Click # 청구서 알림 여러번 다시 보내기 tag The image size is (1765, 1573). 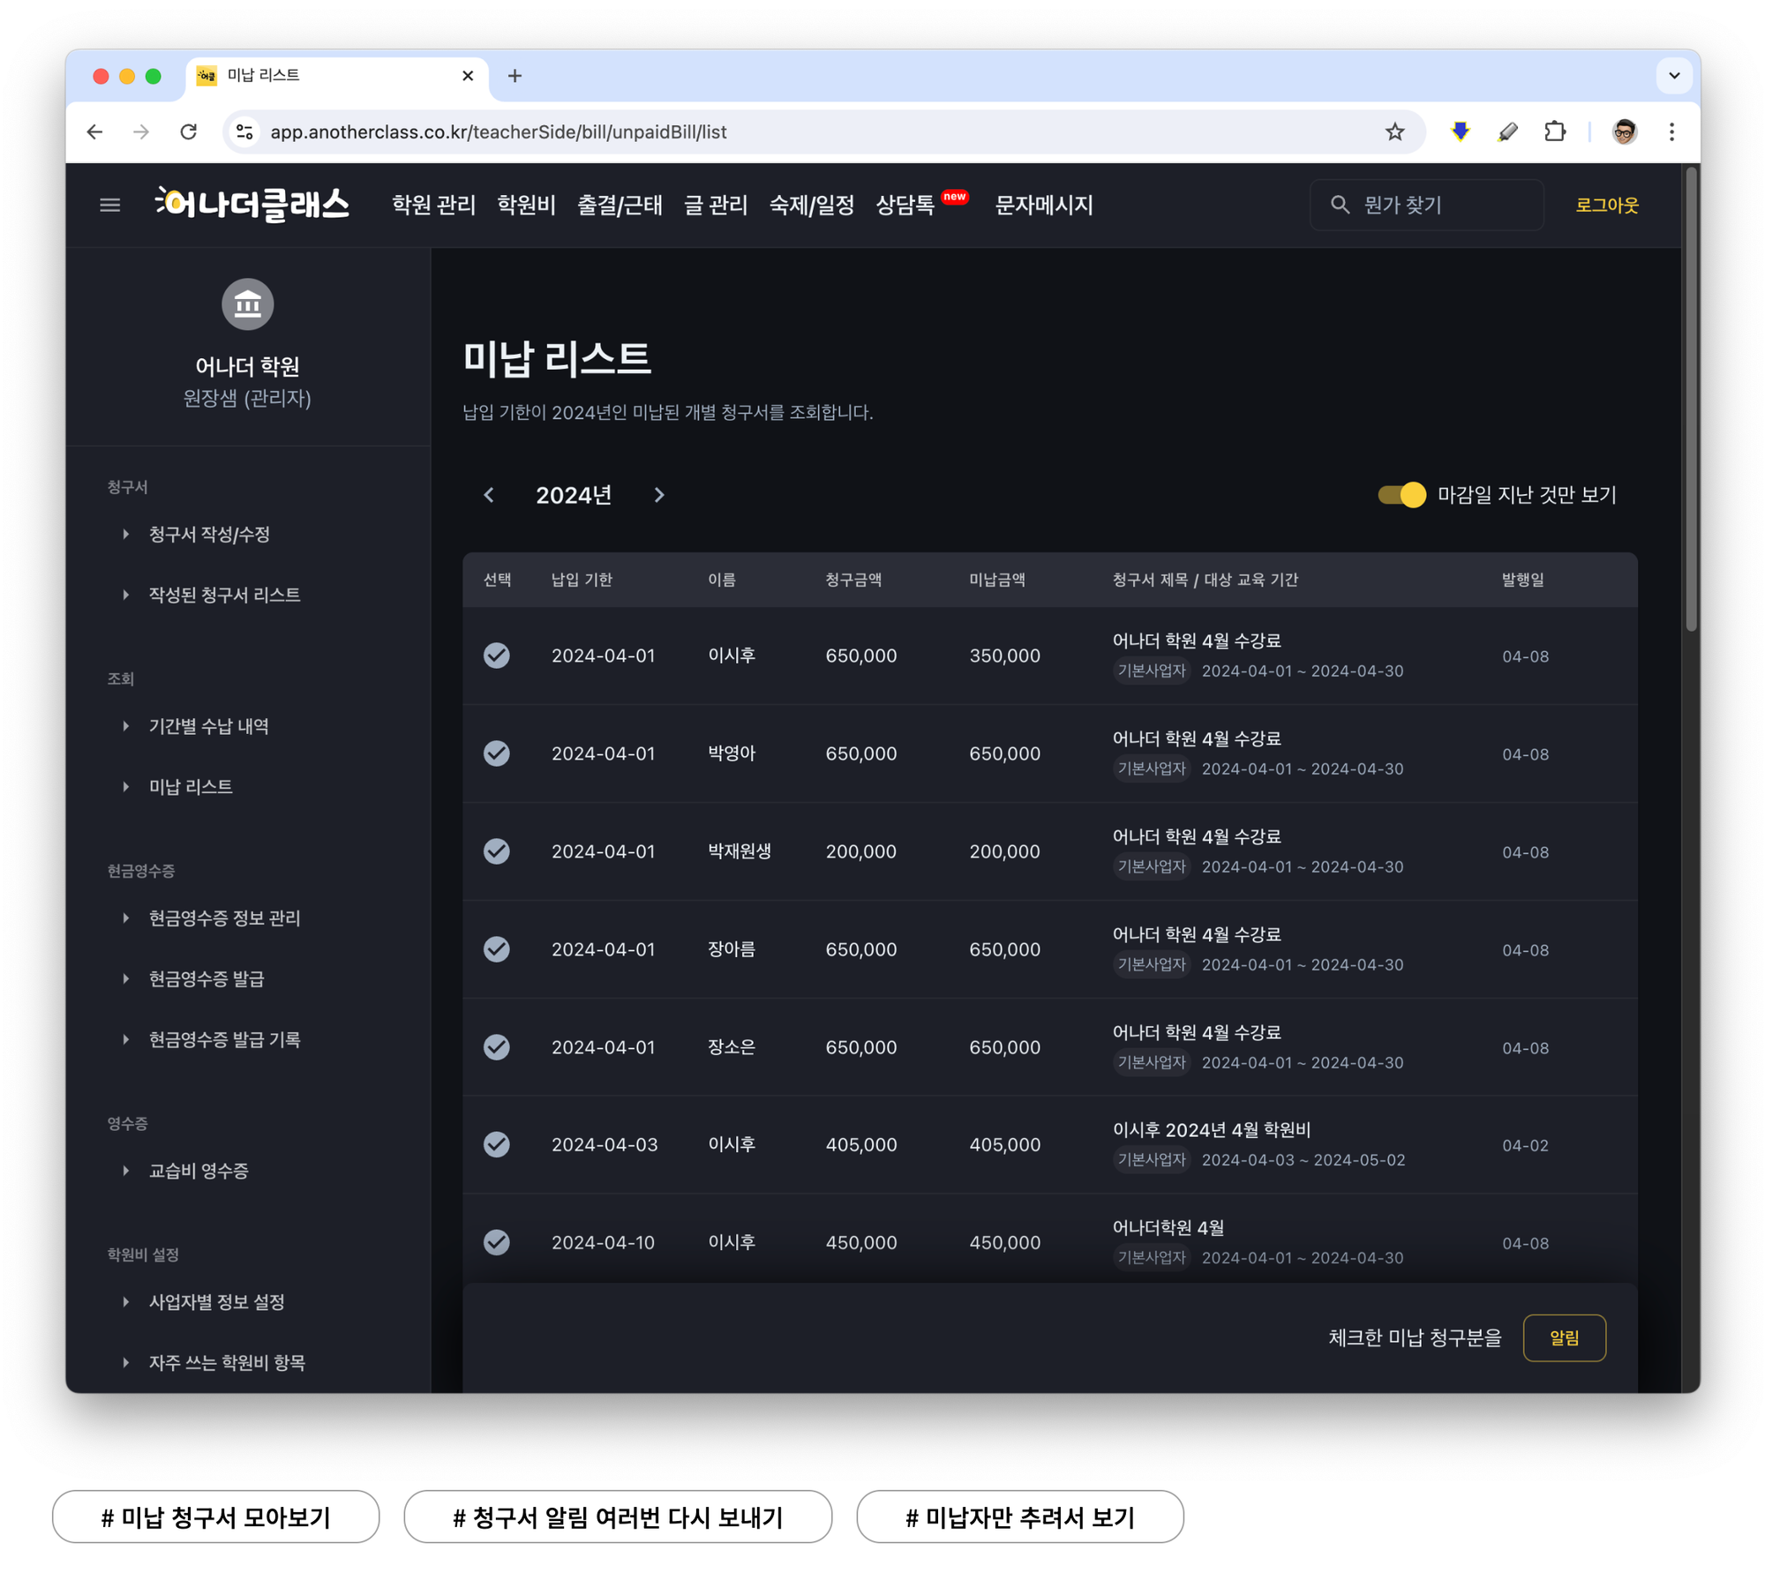(618, 1517)
